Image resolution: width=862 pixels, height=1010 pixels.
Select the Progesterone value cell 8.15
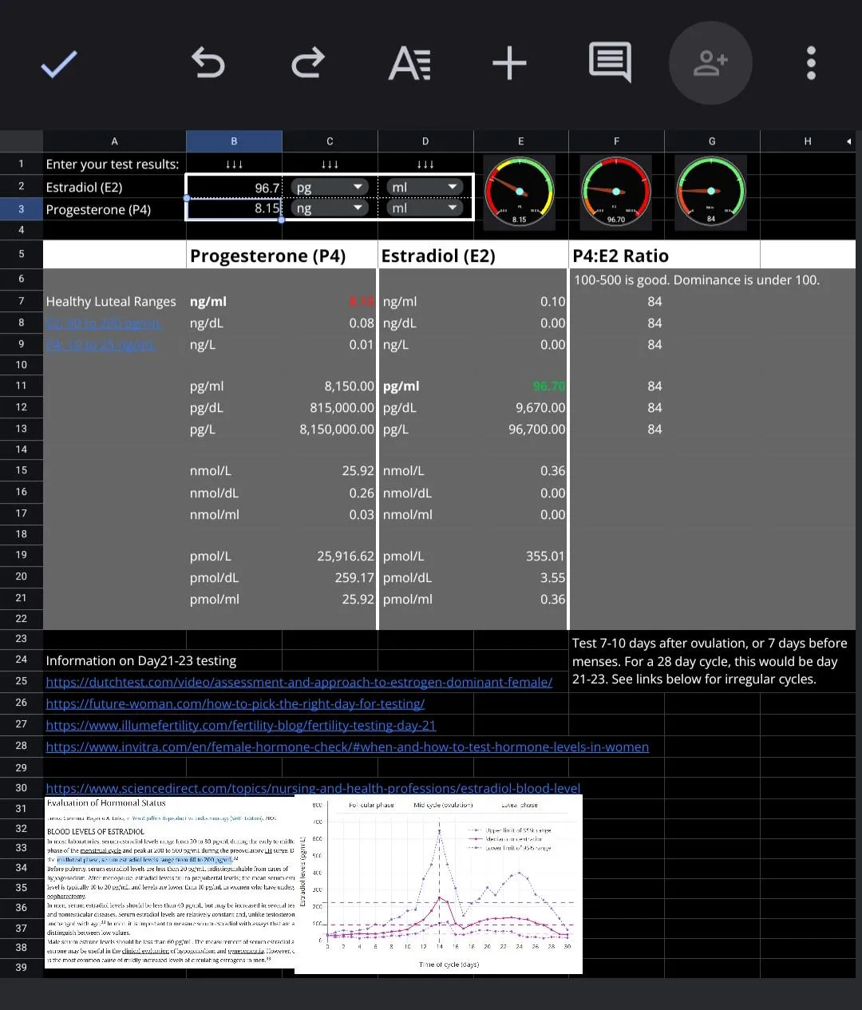point(234,208)
